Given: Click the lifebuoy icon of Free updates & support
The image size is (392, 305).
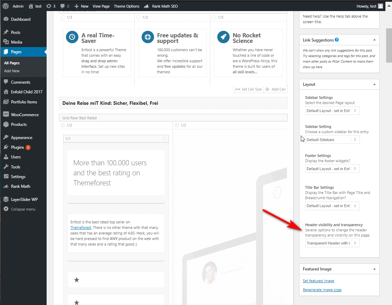Looking at the screenshot, I should click(148, 37).
